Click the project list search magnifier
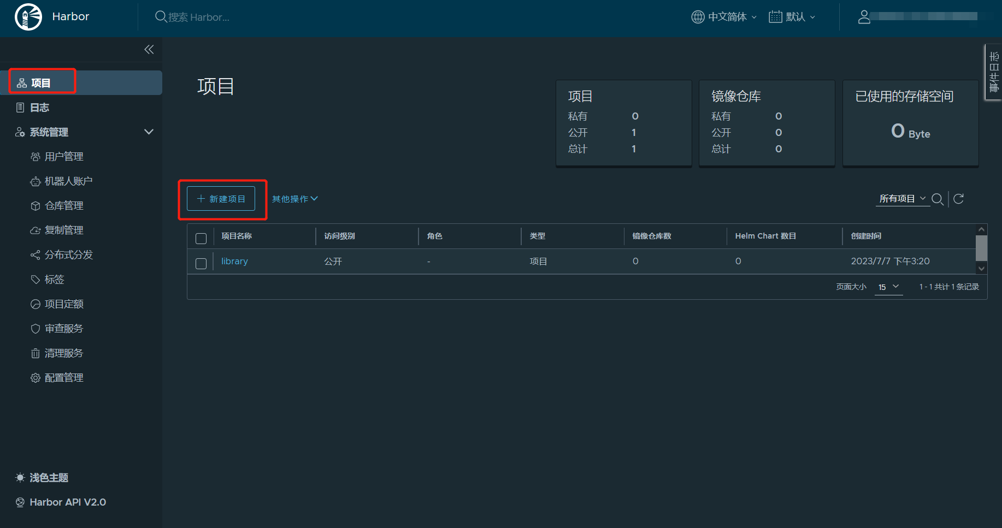The width and height of the screenshot is (1002, 528). 938,199
